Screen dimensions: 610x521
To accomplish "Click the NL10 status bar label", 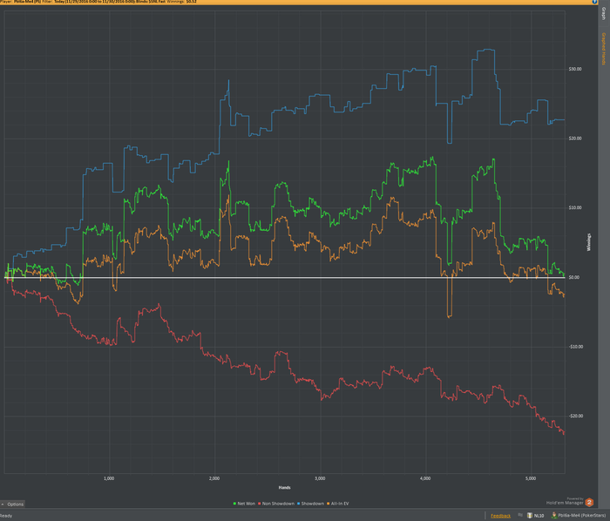I will click(x=539, y=516).
